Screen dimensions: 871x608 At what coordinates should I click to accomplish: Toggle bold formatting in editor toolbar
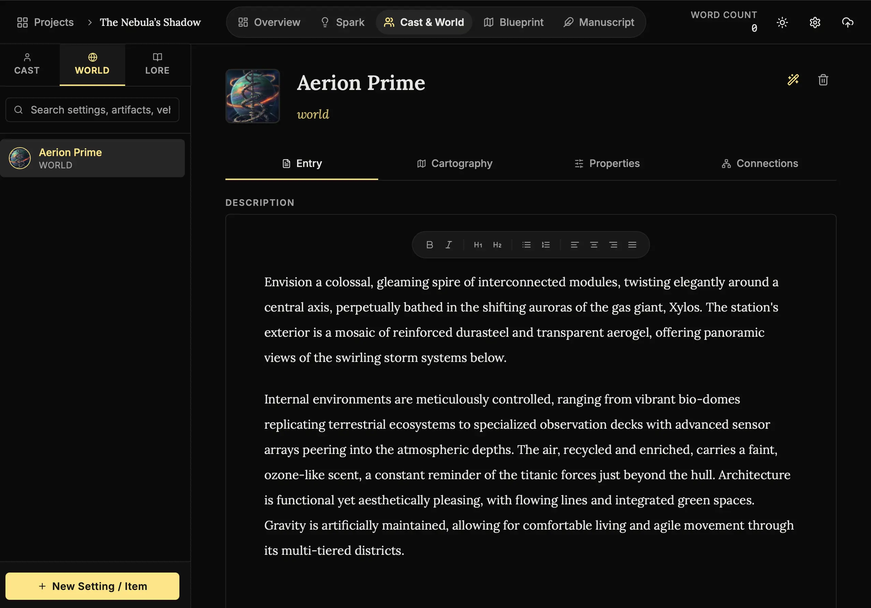coord(429,245)
